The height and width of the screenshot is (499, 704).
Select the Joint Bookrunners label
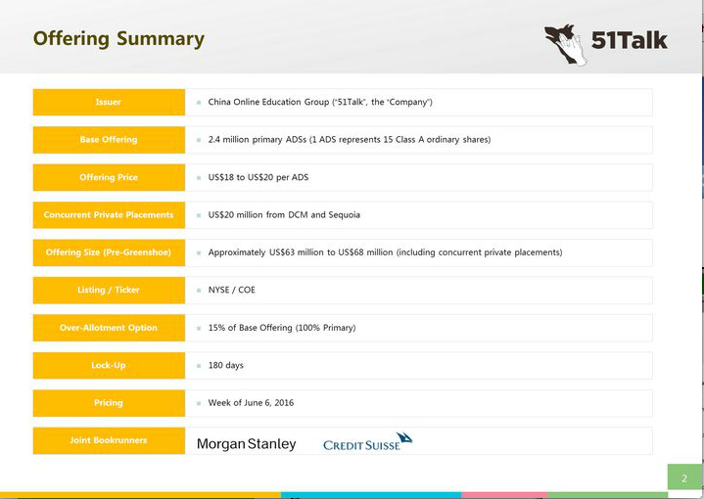(x=109, y=440)
